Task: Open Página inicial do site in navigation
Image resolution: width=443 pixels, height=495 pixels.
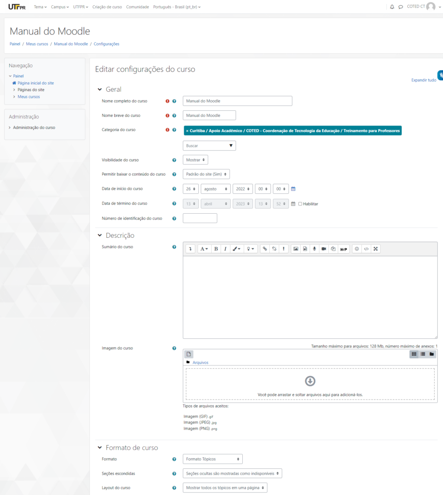Action: pyautogui.click(x=36, y=83)
